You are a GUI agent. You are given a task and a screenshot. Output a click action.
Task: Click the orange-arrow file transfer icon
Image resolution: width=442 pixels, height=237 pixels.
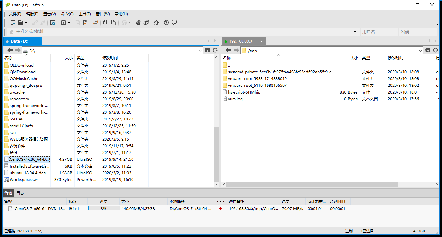[x=85, y=23]
